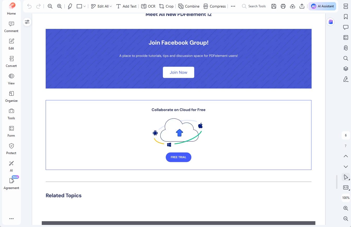
Task: Click the total page count 7
Action: [346, 146]
